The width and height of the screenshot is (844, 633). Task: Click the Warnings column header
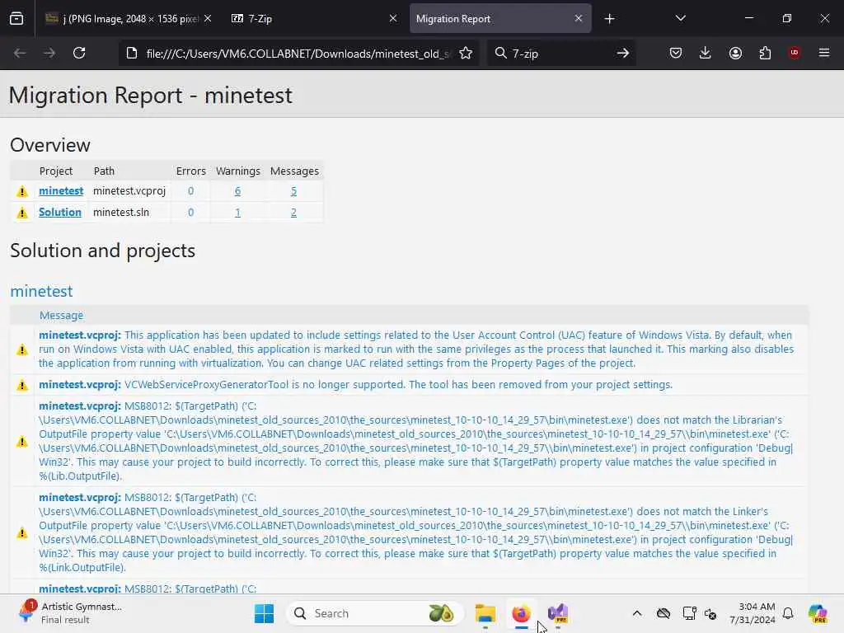point(238,171)
